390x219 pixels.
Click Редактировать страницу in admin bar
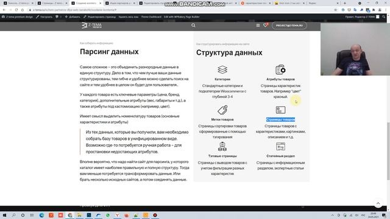[x=99, y=17]
